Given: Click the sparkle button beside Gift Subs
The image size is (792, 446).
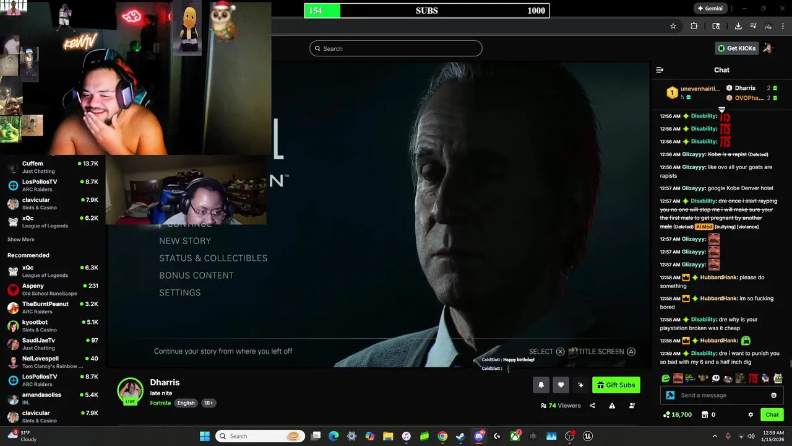Looking at the screenshot, I should pos(580,385).
